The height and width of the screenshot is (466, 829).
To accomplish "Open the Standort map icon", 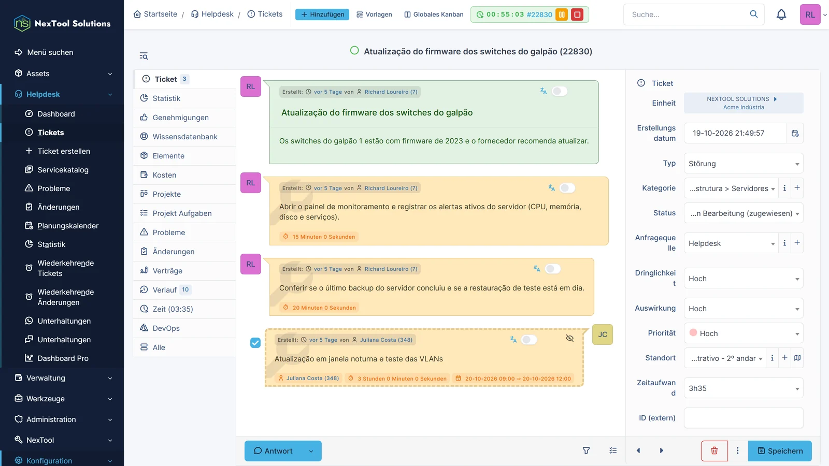I will click(797, 358).
